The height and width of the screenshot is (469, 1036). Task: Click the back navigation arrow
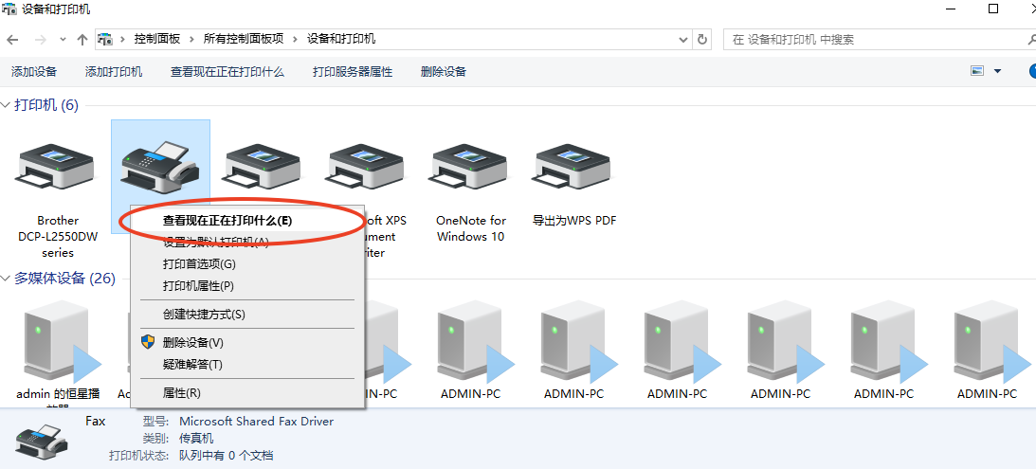pyautogui.click(x=12, y=40)
